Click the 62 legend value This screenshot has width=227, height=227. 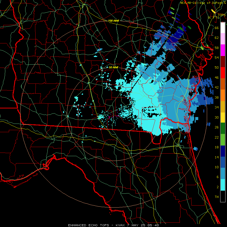pos(217,38)
